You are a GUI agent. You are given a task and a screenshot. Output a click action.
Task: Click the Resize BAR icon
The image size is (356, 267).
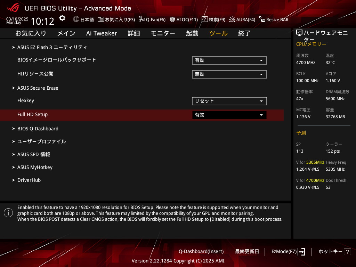262,19
